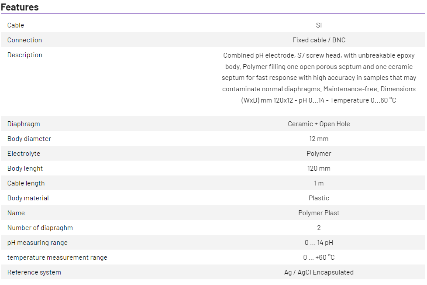Click the 'Body lenght' label
Image resolution: width=427 pixels, height=285 pixels.
click(25, 168)
